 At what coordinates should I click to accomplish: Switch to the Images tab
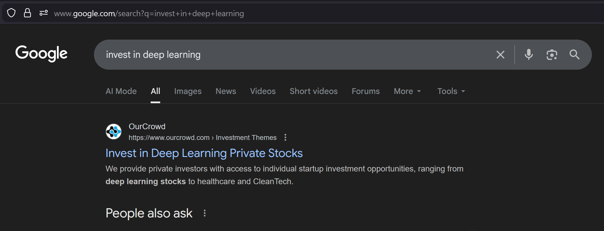(x=188, y=91)
